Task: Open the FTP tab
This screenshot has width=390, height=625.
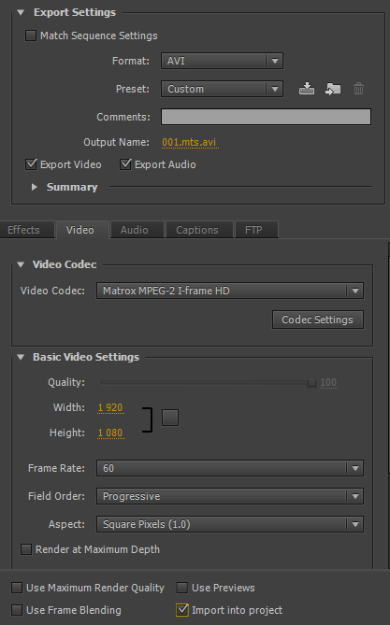Action: tap(256, 230)
